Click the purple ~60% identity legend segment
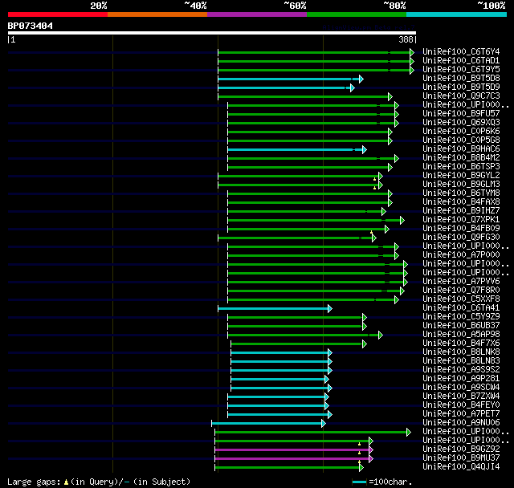The height and width of the screenshot is (488, 514). click(257, 14)
